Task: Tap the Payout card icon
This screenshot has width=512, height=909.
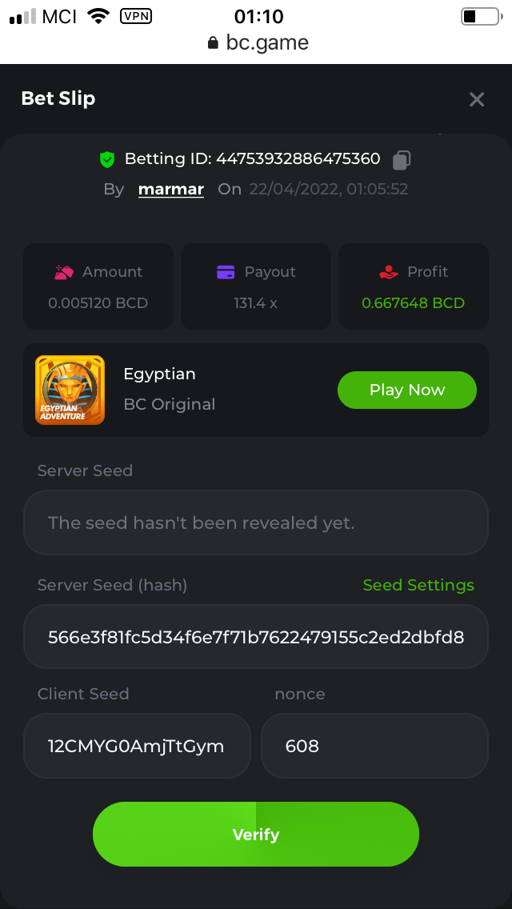Action: click(x=226, y=272)
